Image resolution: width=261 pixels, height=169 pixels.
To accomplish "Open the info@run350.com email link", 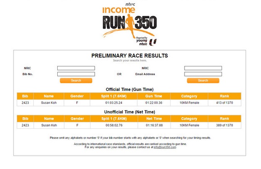I will 165,147.
